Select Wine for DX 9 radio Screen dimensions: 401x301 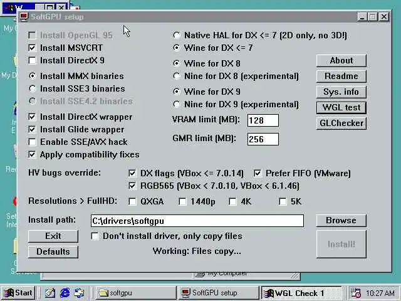[177, 92]
